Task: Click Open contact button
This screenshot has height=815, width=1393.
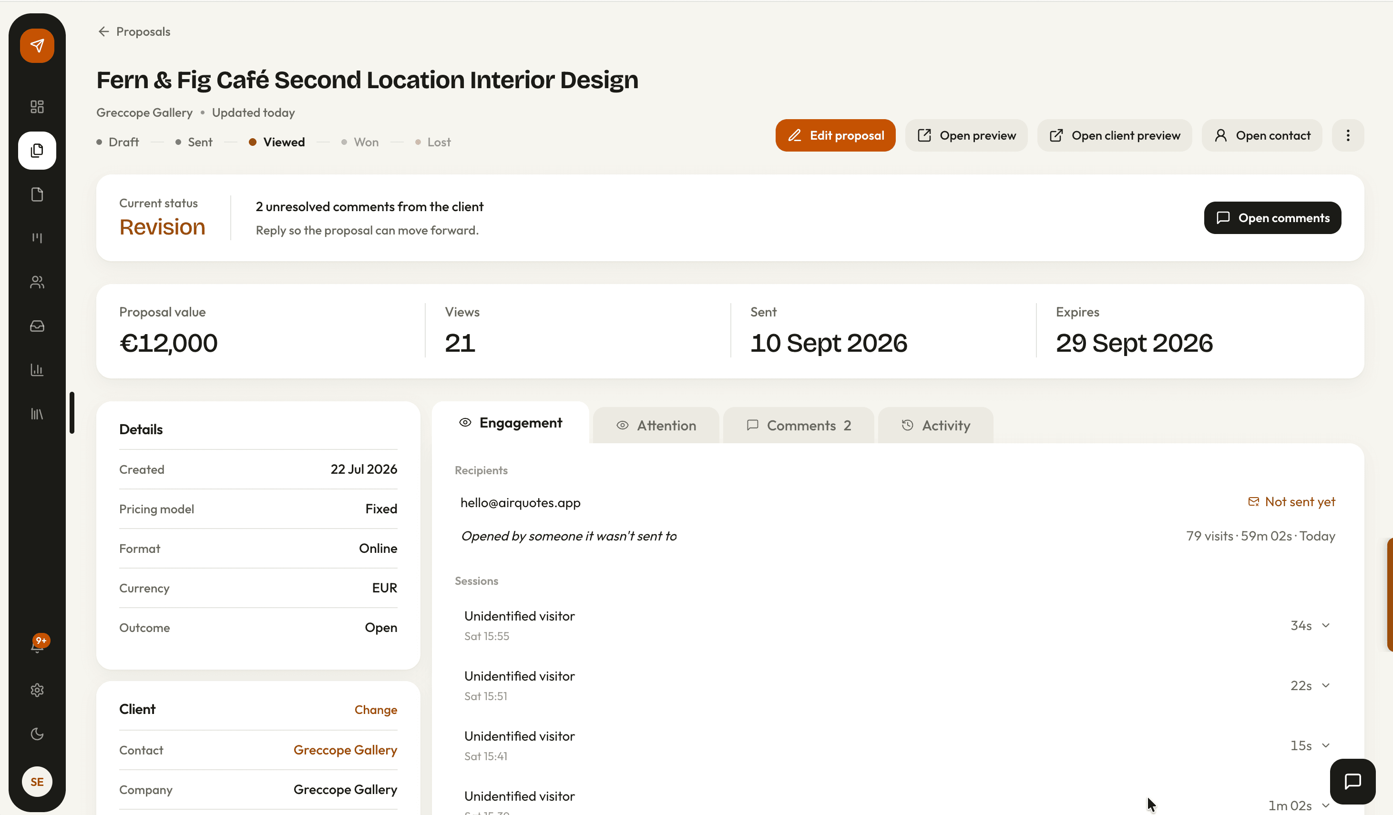Action: (1262, 135)
